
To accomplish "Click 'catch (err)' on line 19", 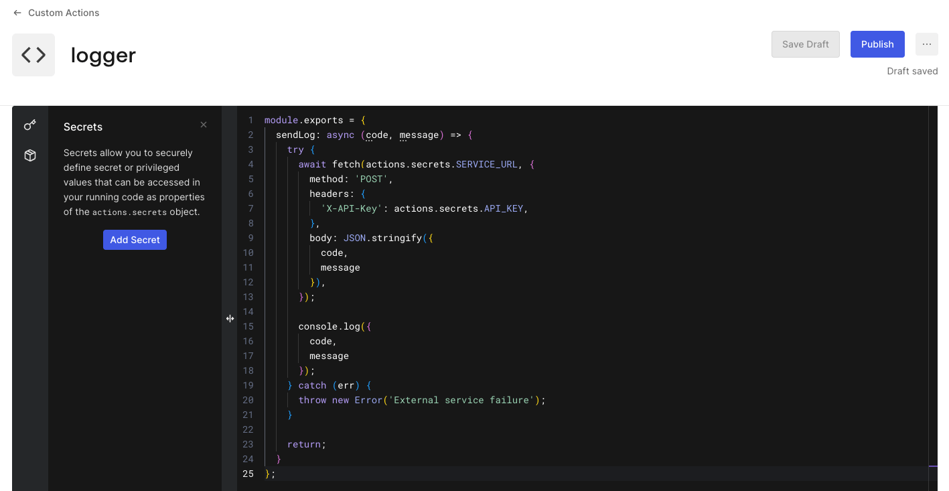I will (330, 386).
